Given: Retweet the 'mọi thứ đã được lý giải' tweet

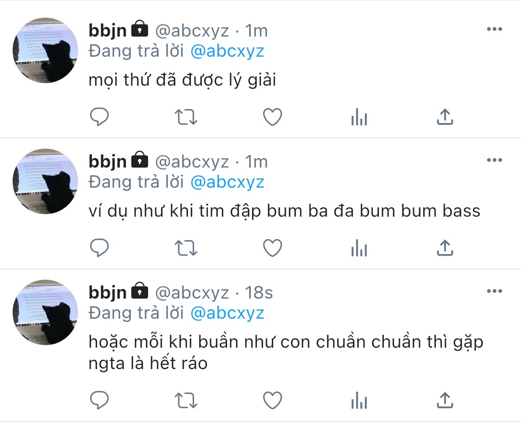Looking at the screenshot, I should [x=186, y=117].
